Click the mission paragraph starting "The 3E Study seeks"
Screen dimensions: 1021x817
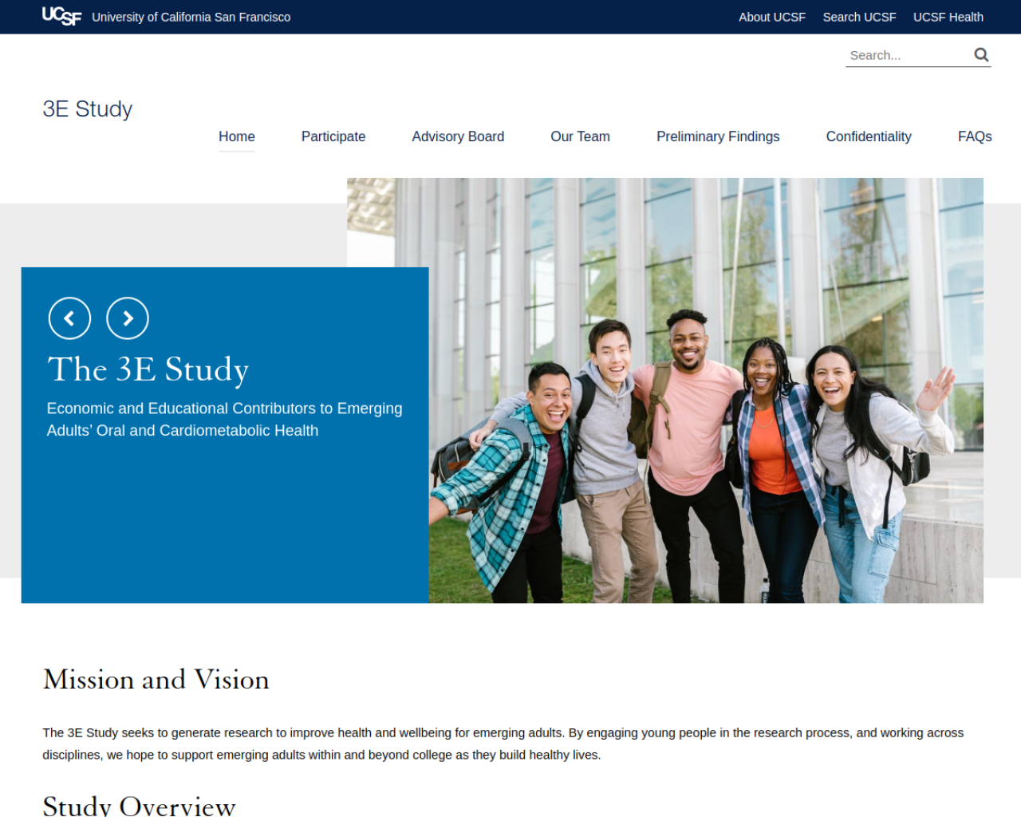[x=503, y=744]
